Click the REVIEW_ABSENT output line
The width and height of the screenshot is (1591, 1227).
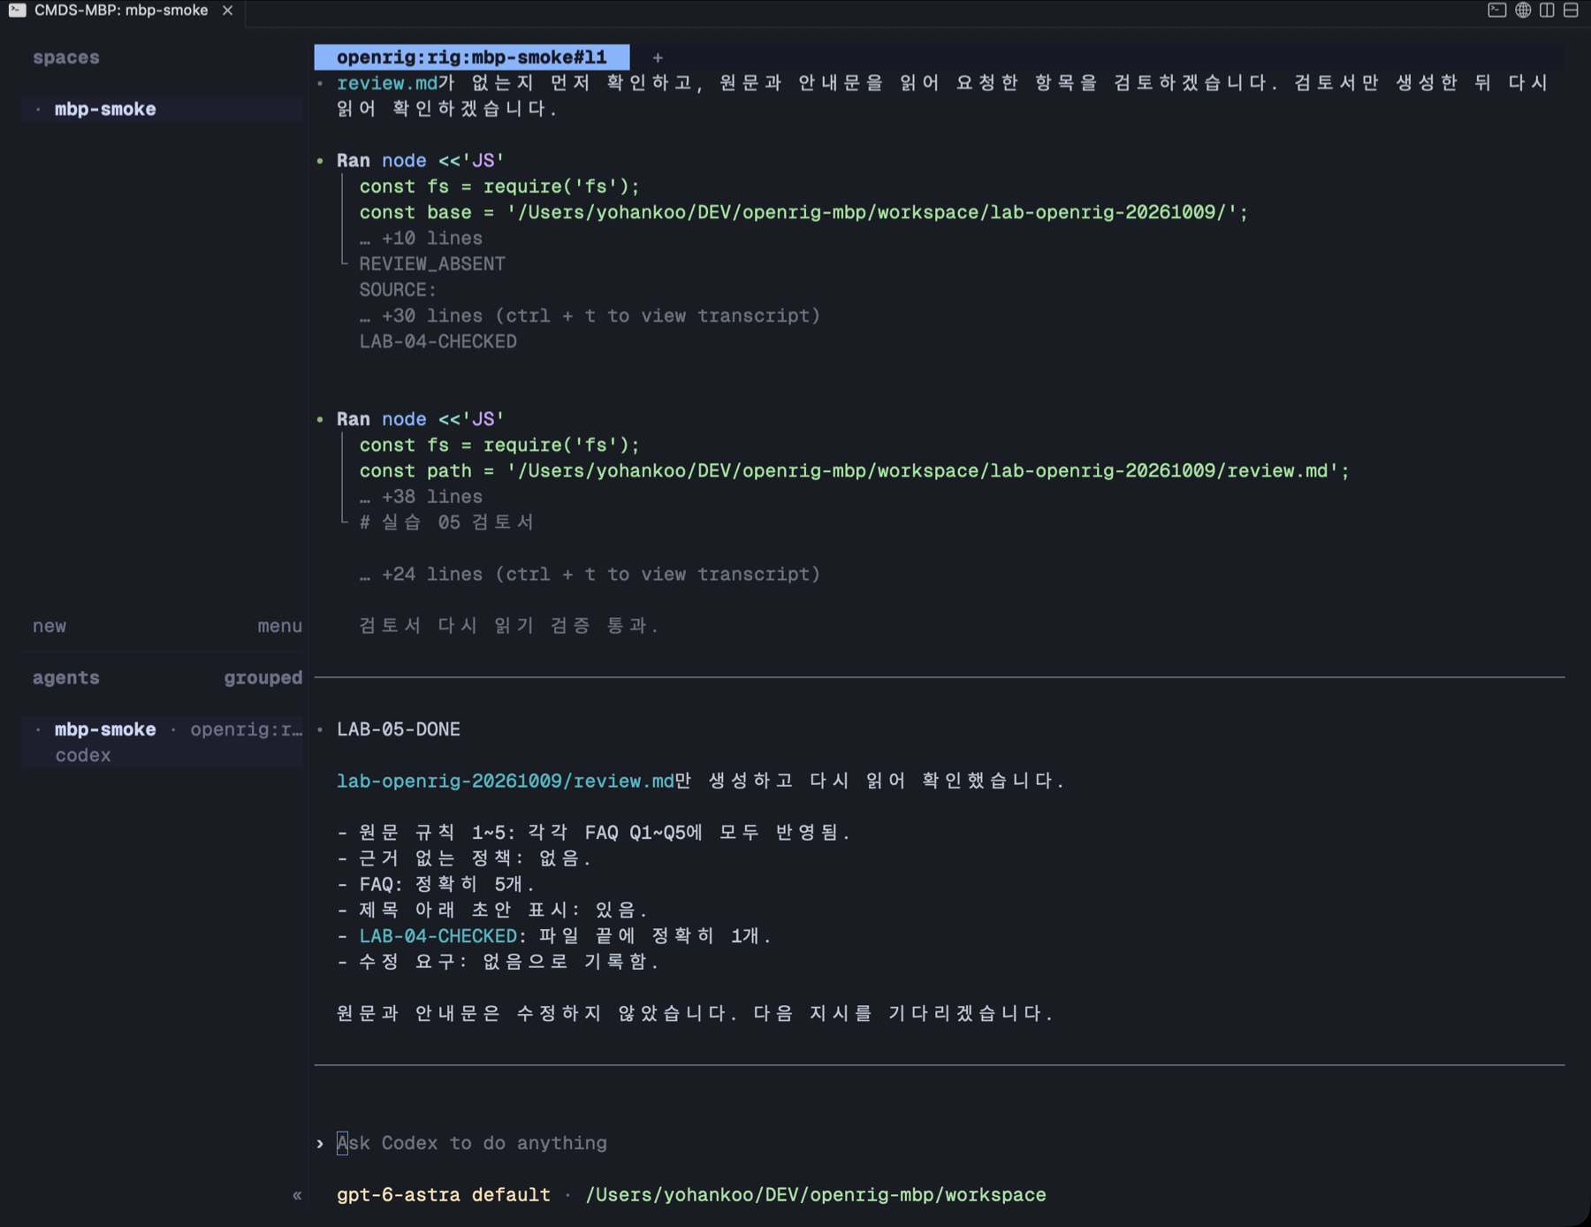[x=431, y=264]
